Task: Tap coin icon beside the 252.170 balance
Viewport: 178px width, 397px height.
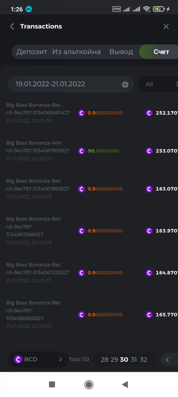Action: point(149,113)
